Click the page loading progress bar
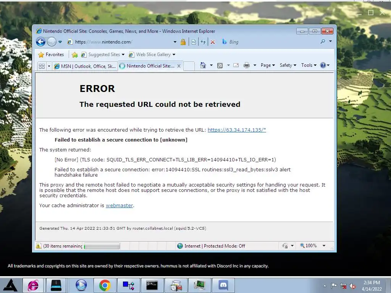391x293 pixels. tap(102, 246)
